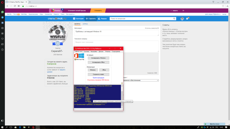
Task: Click KMSAuto log vertical scrollbar
Action: (x=122, y=97)
